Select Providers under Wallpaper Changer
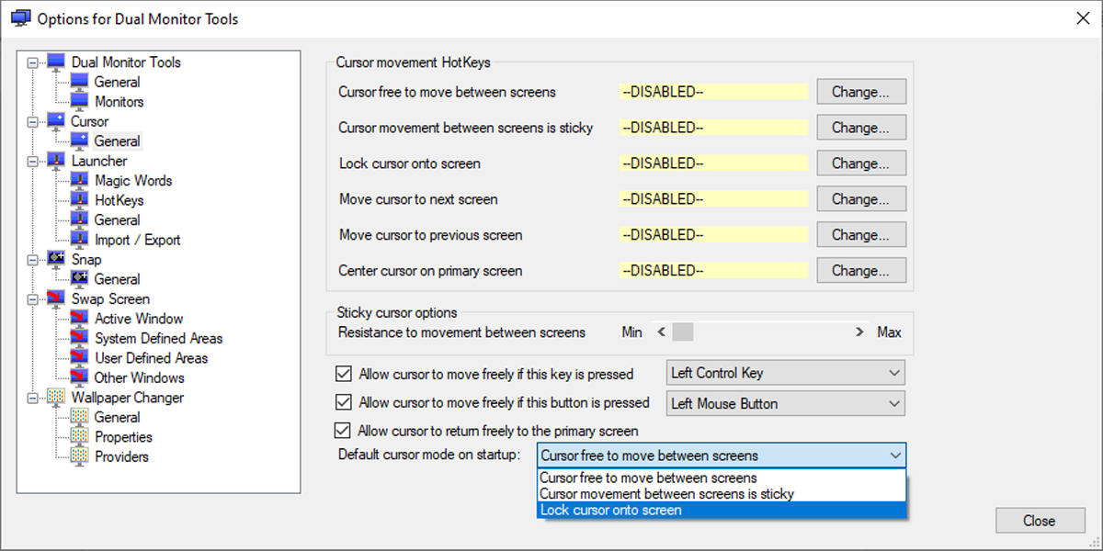Image resolution: width=1103 pixels, height=551 pixels. (x=121, y=456)
